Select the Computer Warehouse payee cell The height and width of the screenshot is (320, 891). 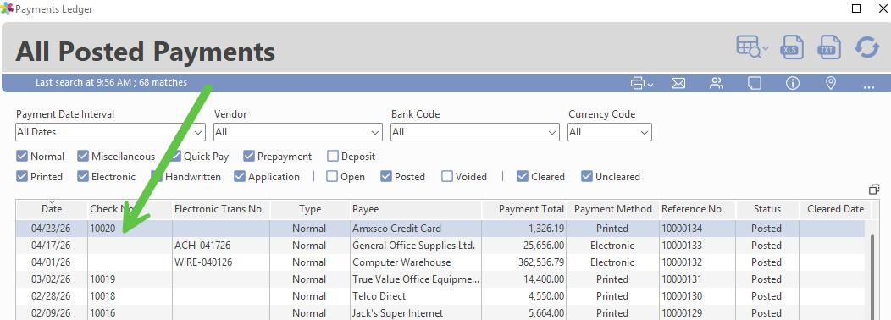tap(415, 262)
